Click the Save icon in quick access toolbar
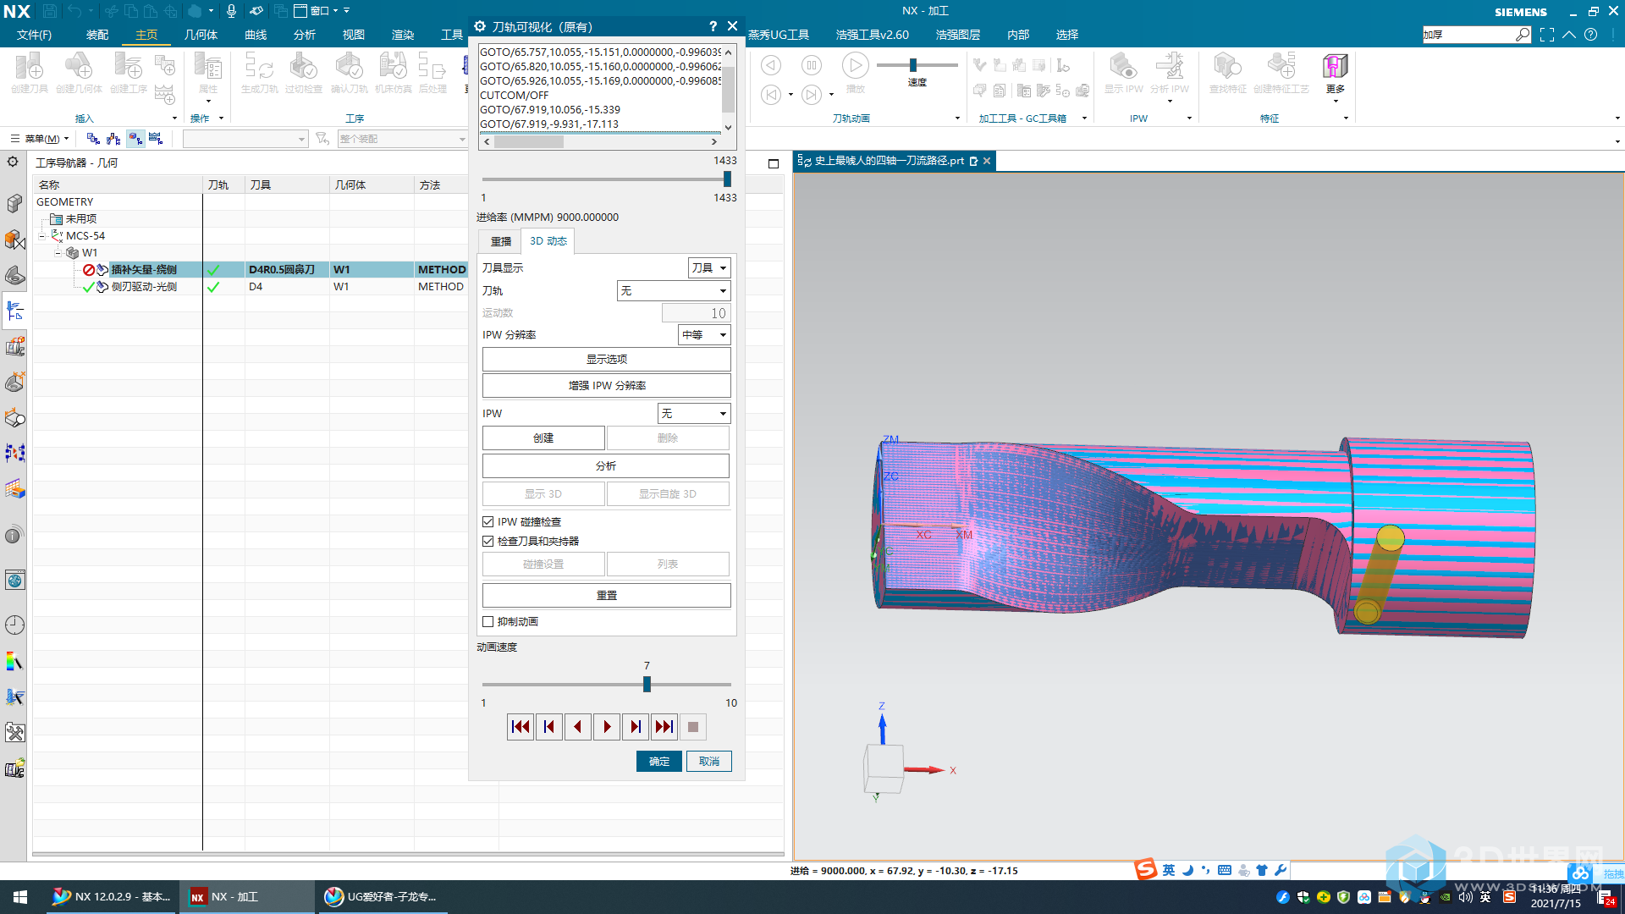Image resolution: width=1625 pixels, height=914 pixels. [50, 11]
